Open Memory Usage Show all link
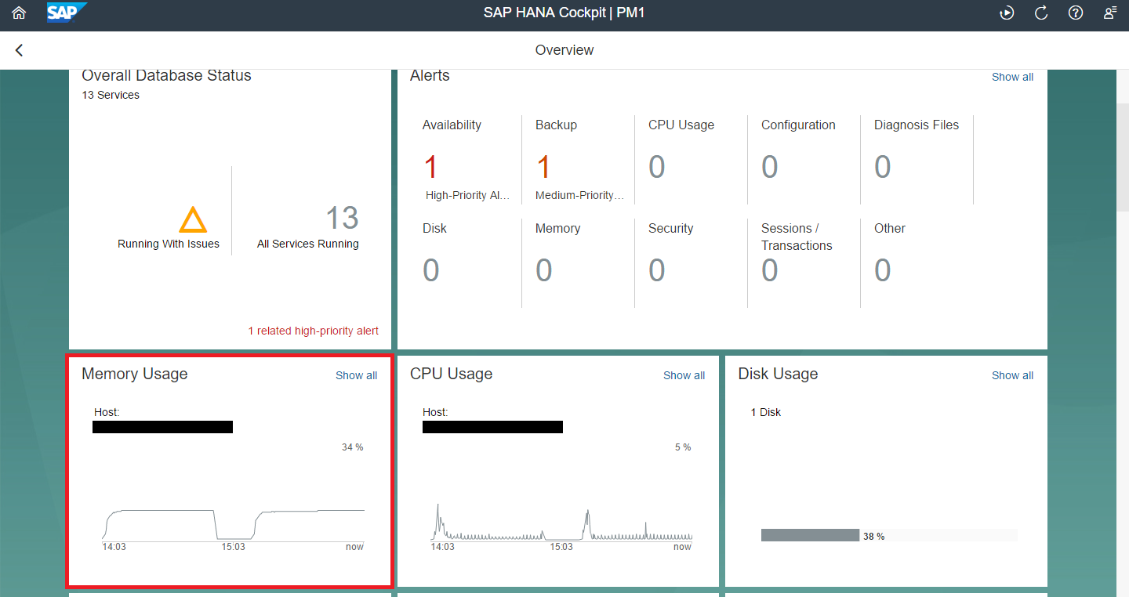The width and height of the screenshot is (1129, 597). pyautogui.click(x=356, y=375)
